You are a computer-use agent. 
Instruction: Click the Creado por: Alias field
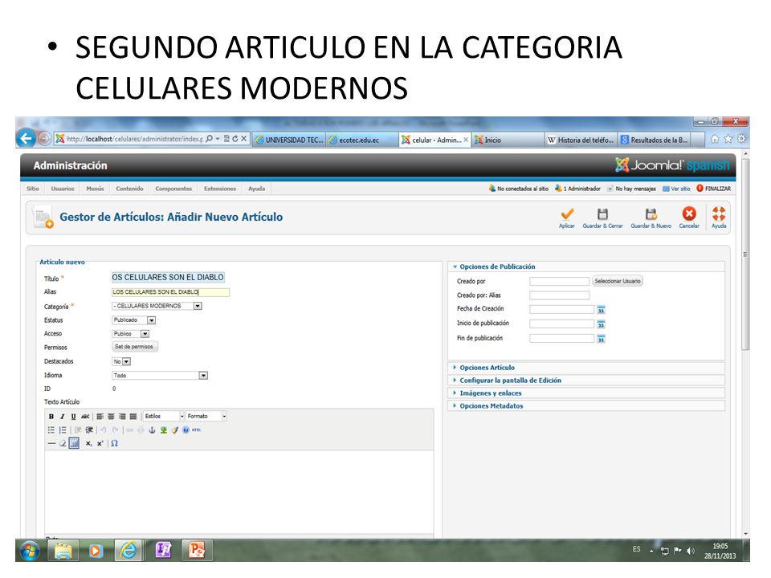click(560, 295)
